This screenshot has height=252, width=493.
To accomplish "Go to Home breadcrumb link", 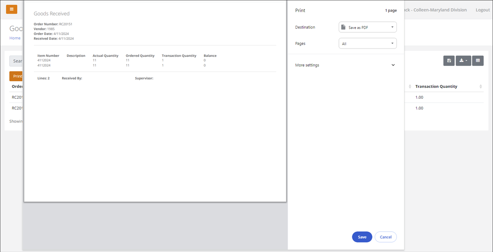I will click(15, 38).
